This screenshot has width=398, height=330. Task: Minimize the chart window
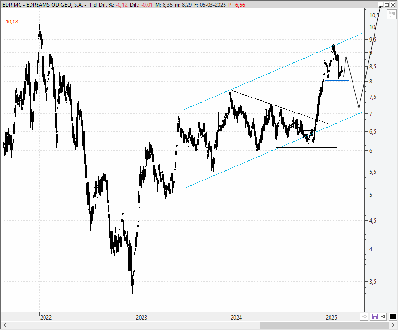[x=381, y=5]
